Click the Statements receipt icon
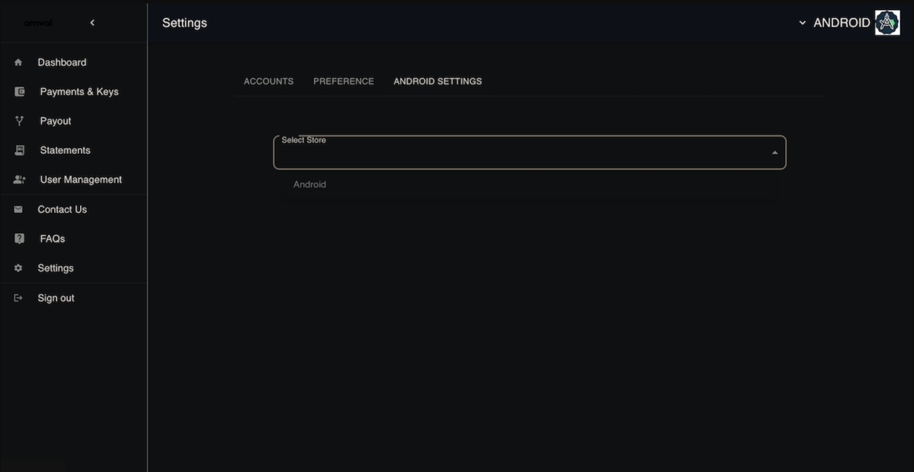Viewport: 914px width, 472px height. pyautogui.click(x=19, y=150)
